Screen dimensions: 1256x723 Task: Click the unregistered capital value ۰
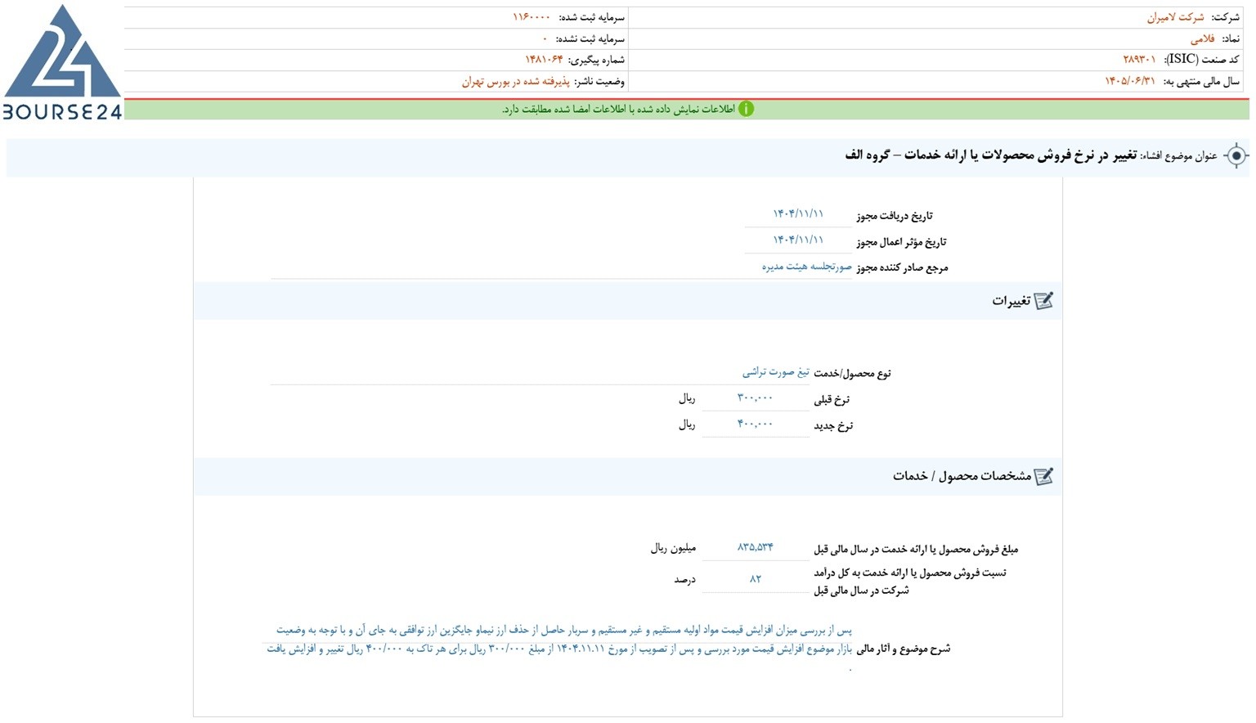(545, 38)
